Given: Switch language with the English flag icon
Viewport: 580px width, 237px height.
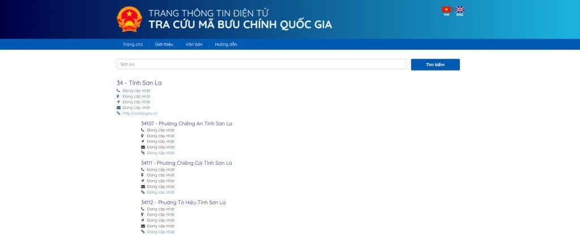Looking at the screenshot, I should (460, 10).
